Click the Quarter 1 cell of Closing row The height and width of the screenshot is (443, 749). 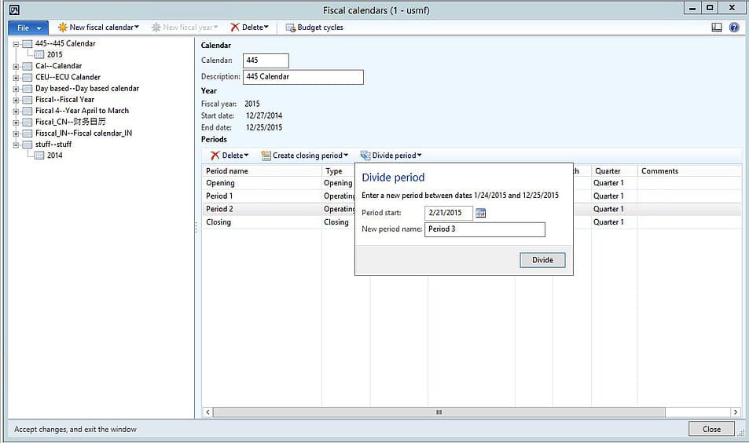click(x=615, y=222)
